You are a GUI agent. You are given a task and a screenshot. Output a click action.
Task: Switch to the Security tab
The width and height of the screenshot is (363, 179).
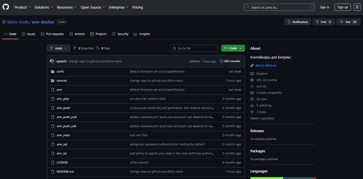(x=120, y=34)
